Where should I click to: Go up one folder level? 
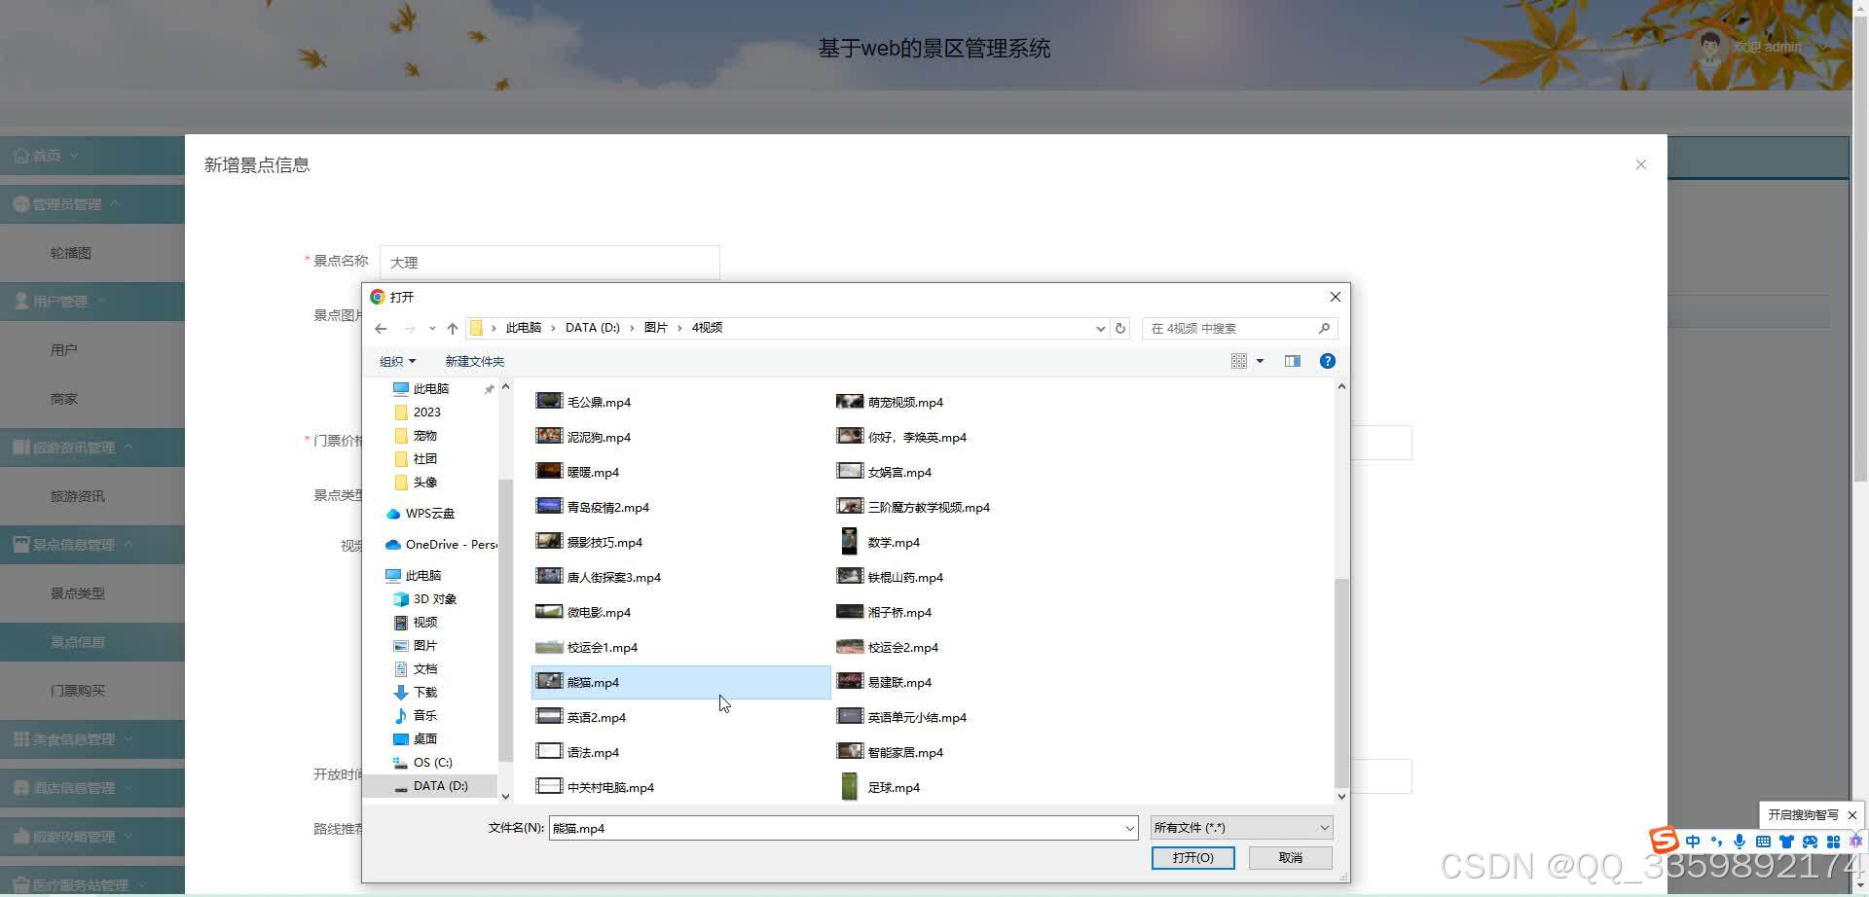[x=453, y=329]
